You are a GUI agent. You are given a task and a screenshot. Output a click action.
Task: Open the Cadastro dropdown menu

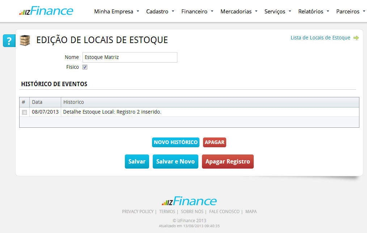(160, 12)
